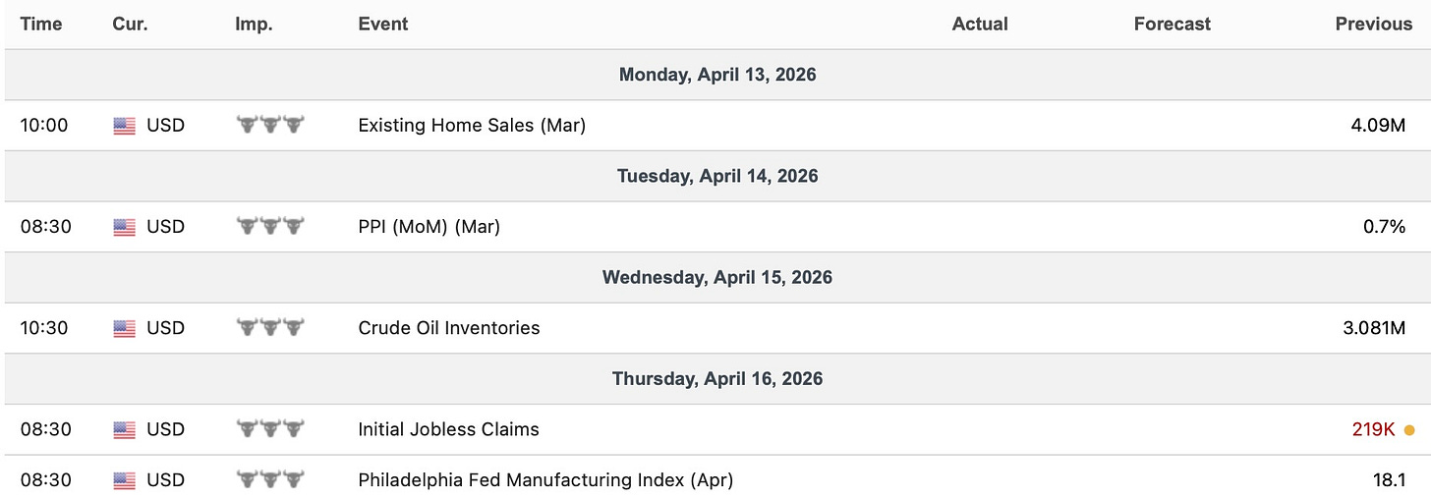1431x498 pixels.
Task: Click the Previous column header
Action: (1373, 24)
